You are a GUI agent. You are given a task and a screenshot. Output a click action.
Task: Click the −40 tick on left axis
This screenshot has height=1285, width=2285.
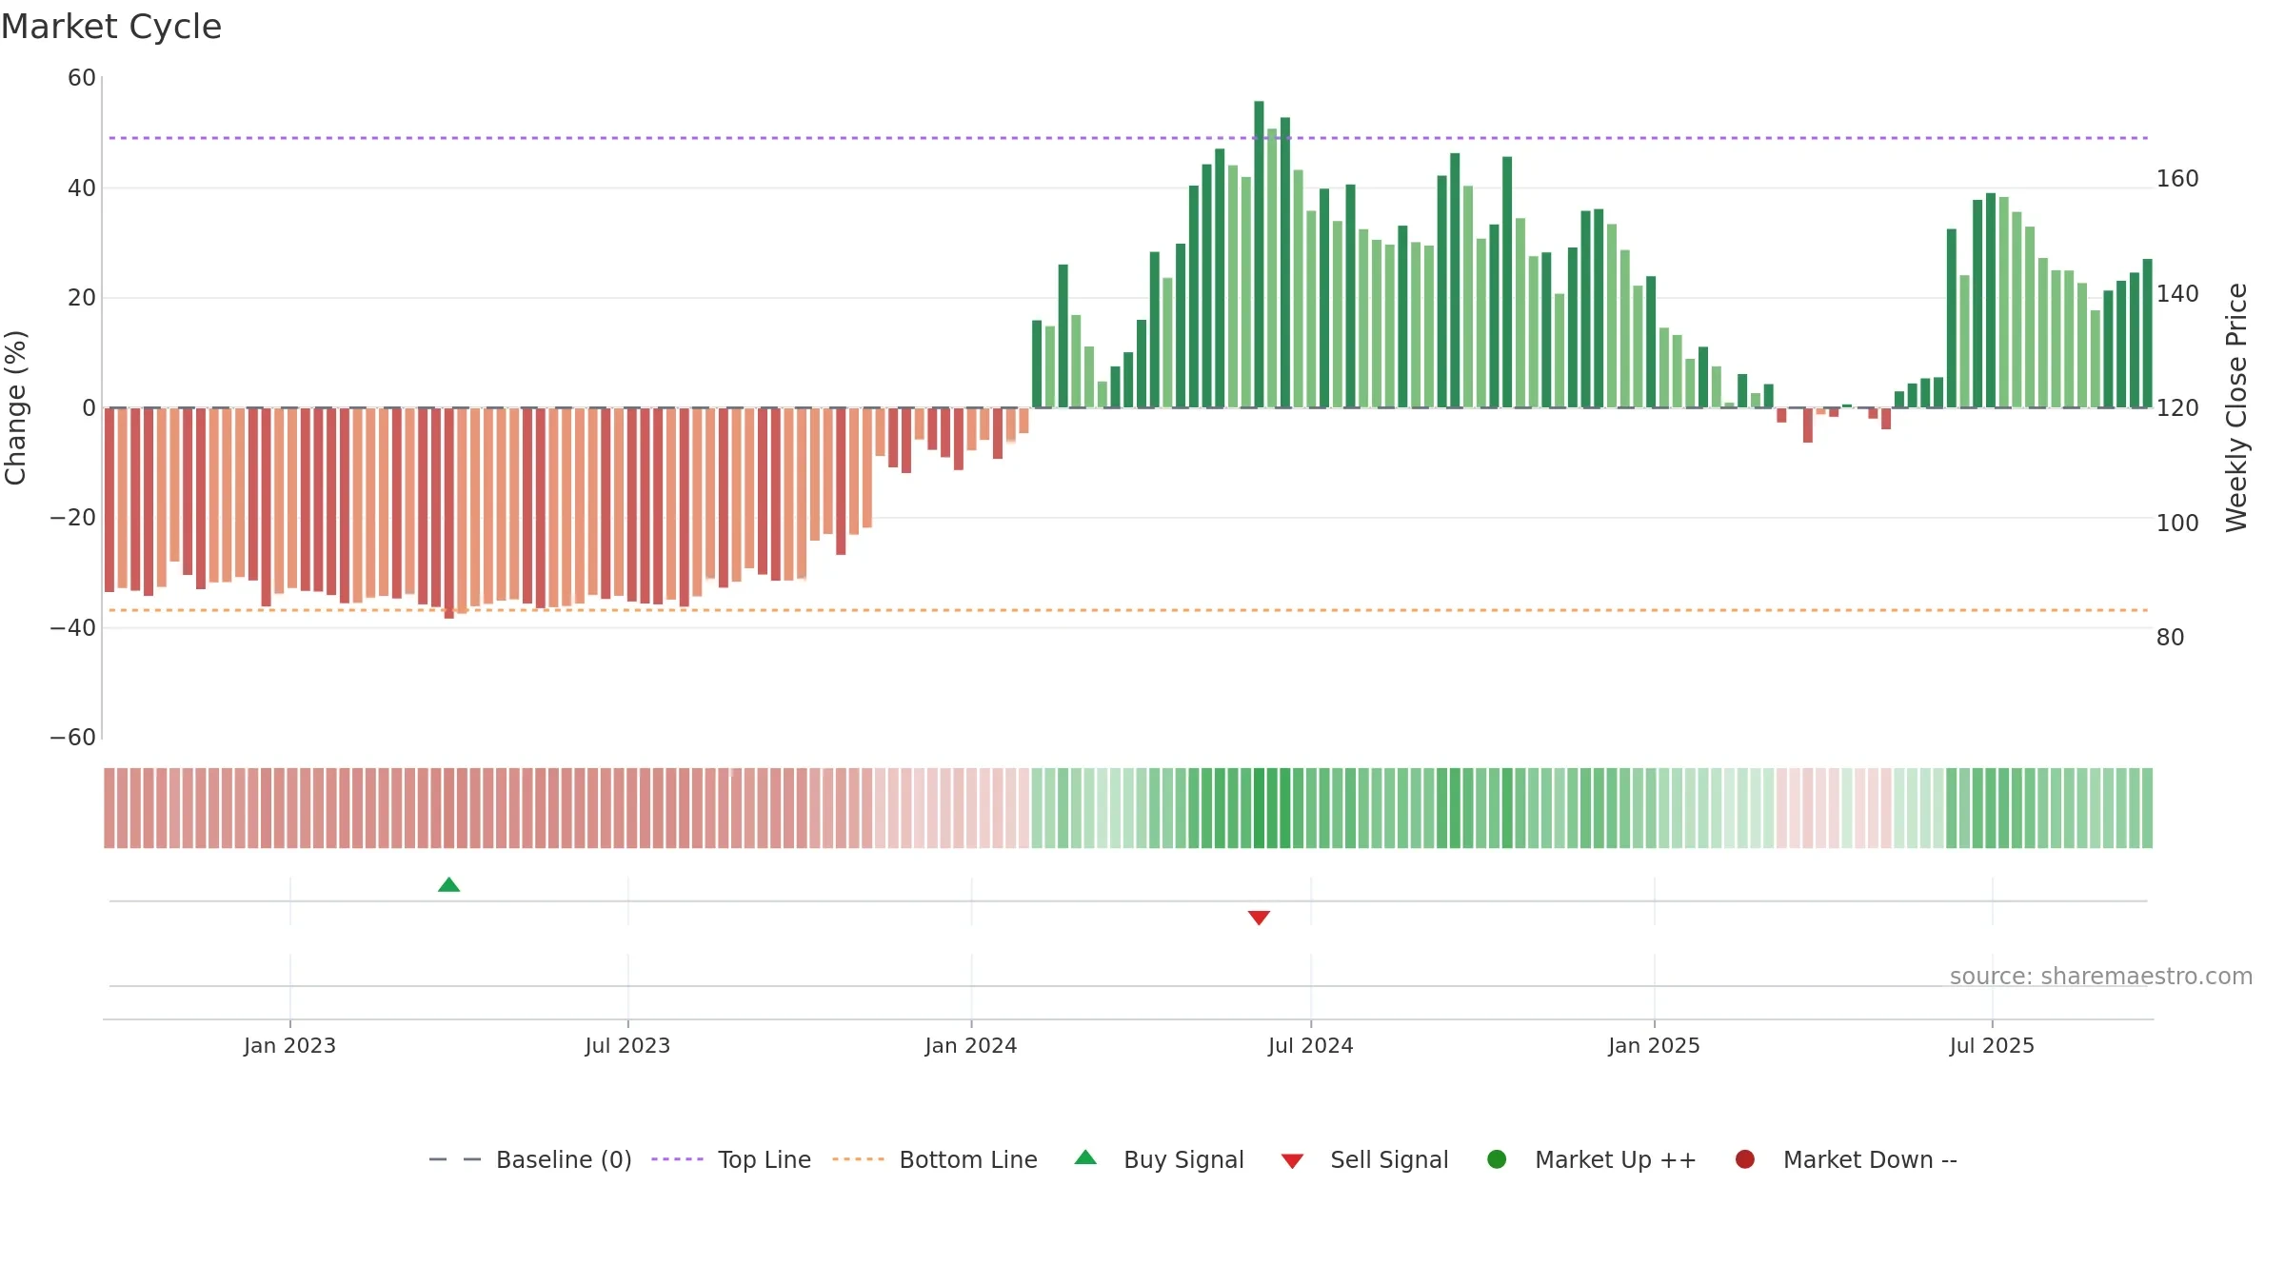pos(73,628)
